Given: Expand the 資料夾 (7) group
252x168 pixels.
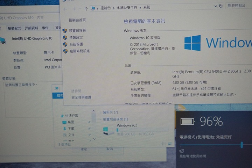Looking at the screenshot, I should coord(100,112).
